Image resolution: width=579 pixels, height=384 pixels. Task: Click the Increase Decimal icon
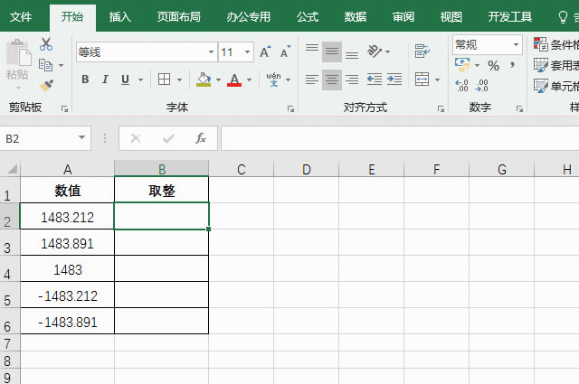point(461,86)
